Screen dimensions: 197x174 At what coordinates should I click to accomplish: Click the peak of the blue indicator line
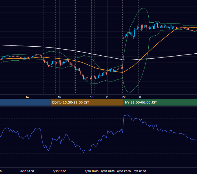pyautogui.click(x=128, y=115)
